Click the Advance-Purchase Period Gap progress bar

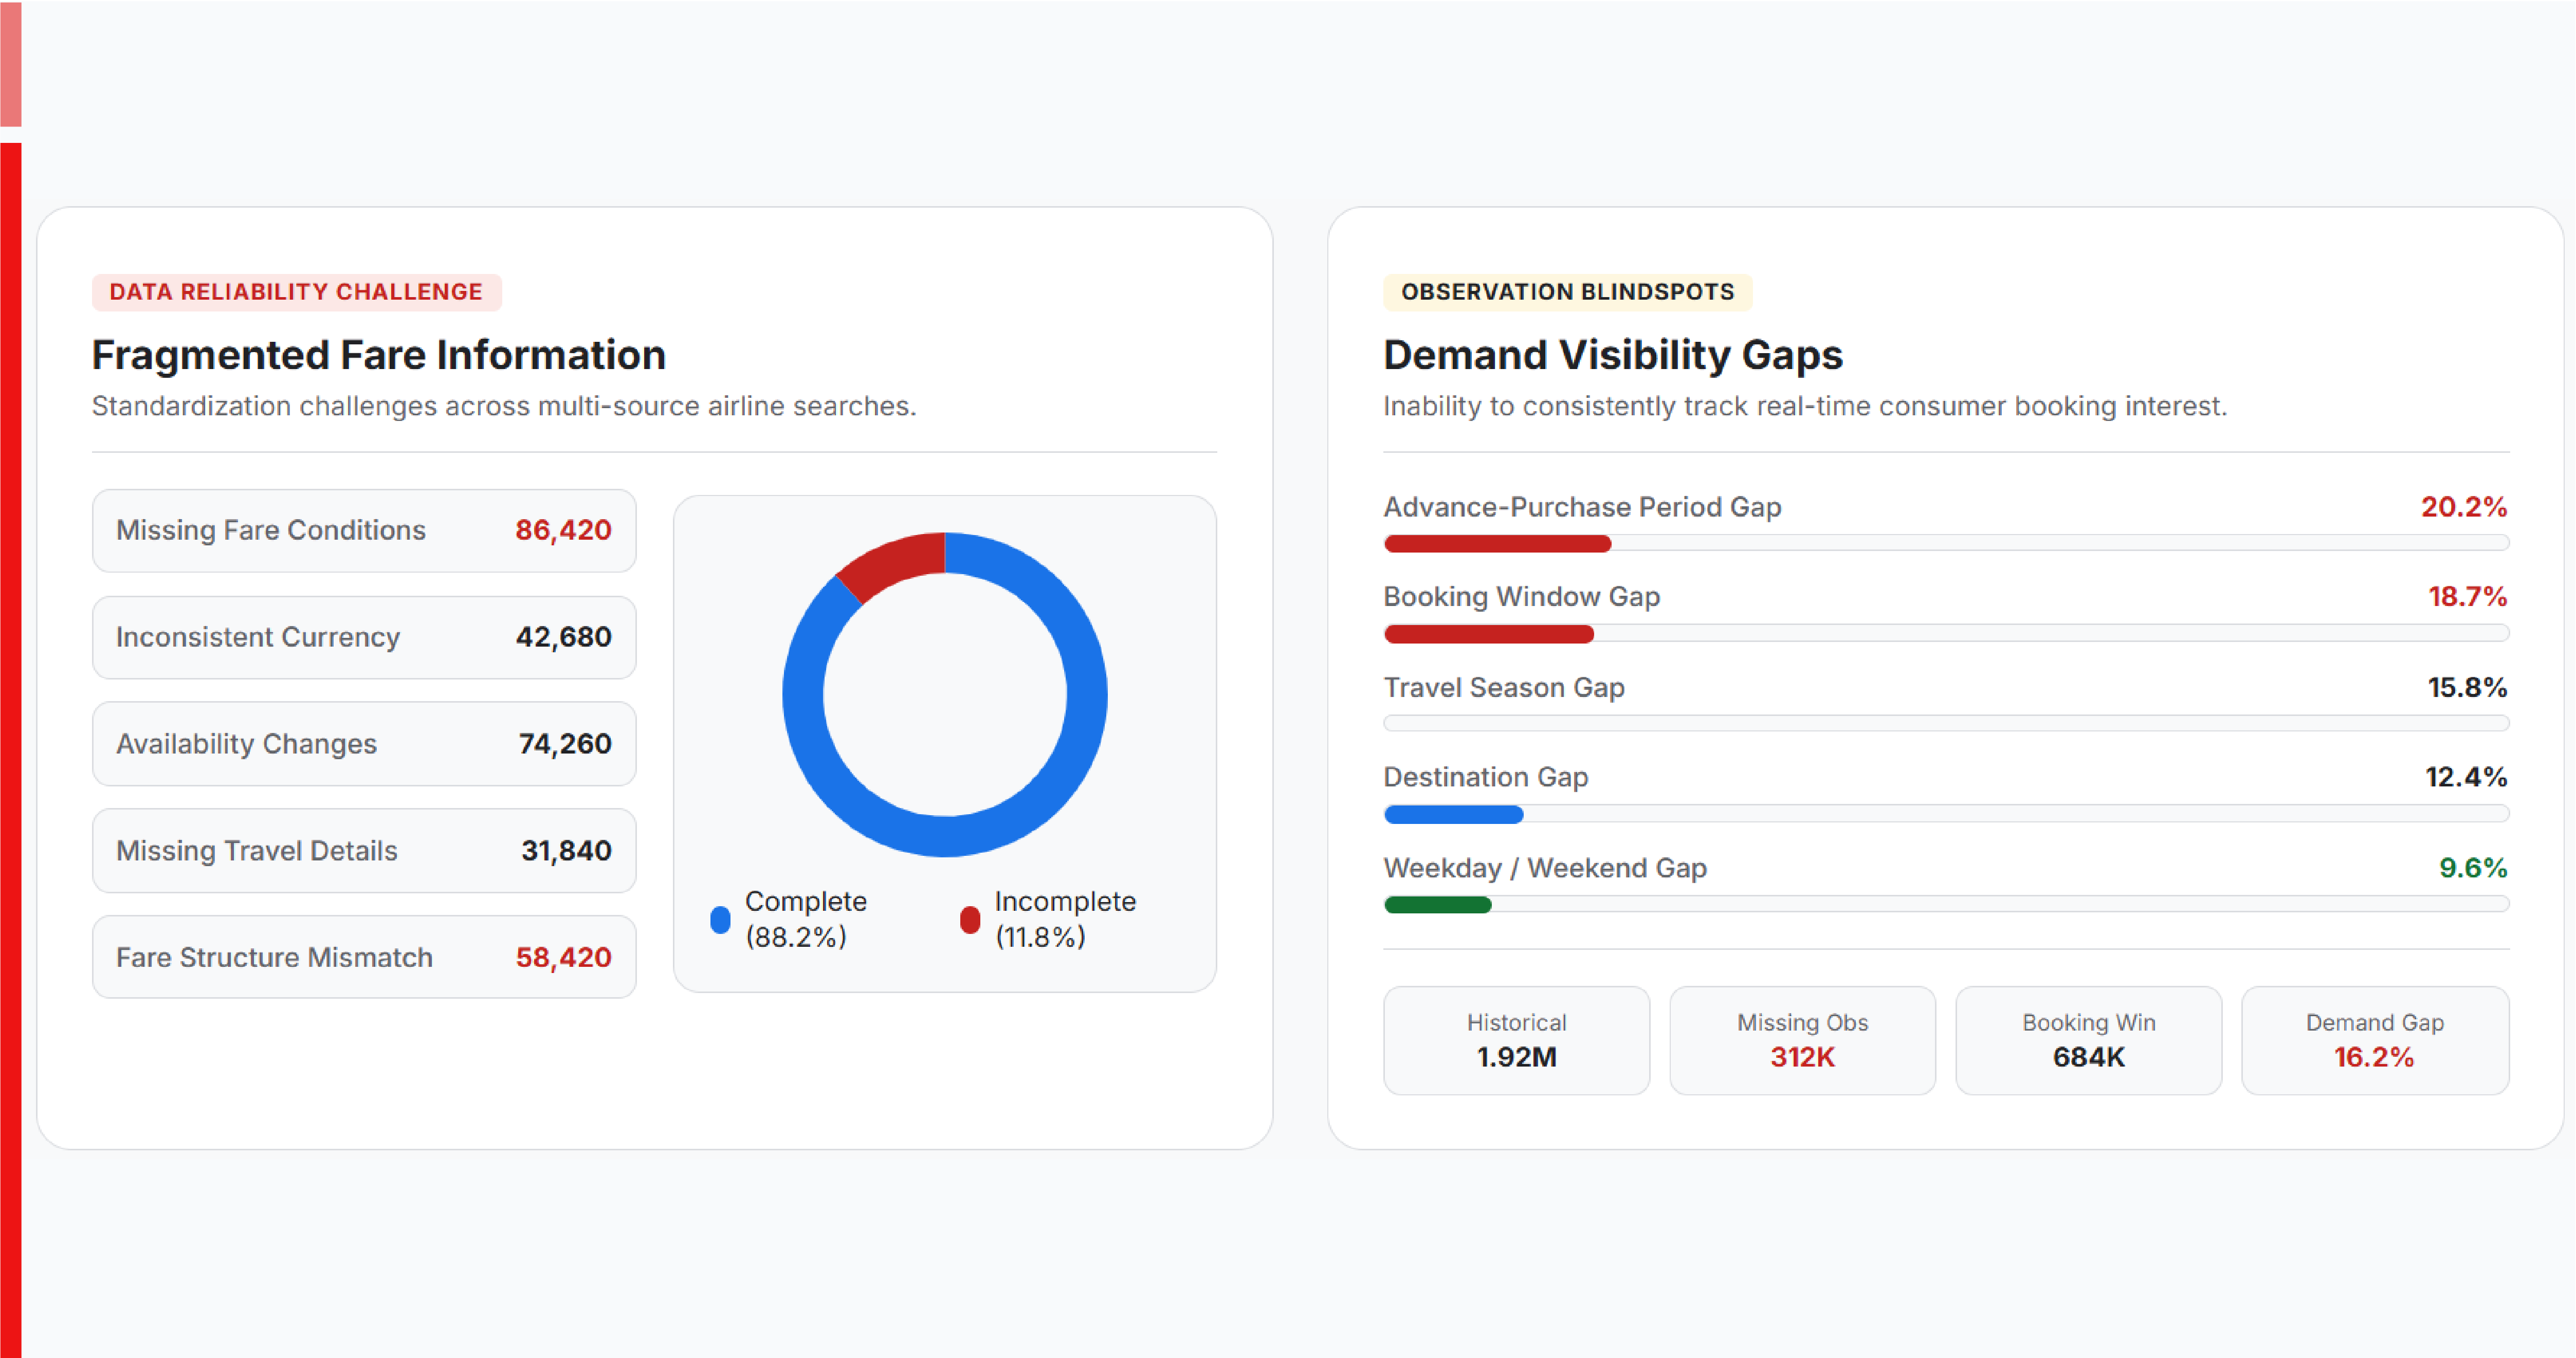(x=1946, y=543)
